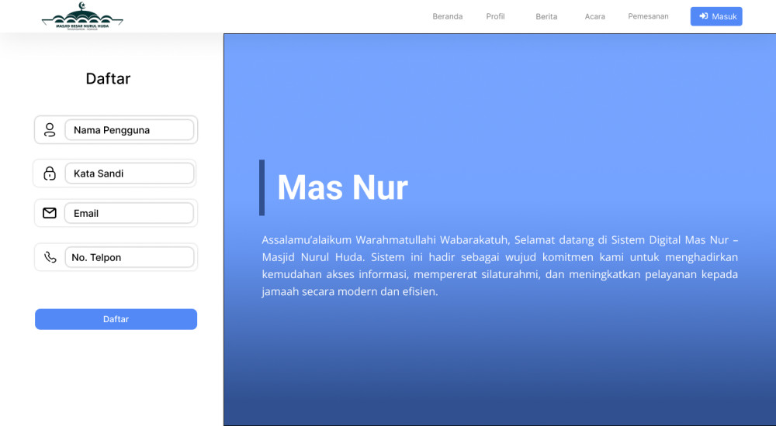Click the envelope icon beside Email
Viewport: 776px width, 426px height.
(50, 213)
